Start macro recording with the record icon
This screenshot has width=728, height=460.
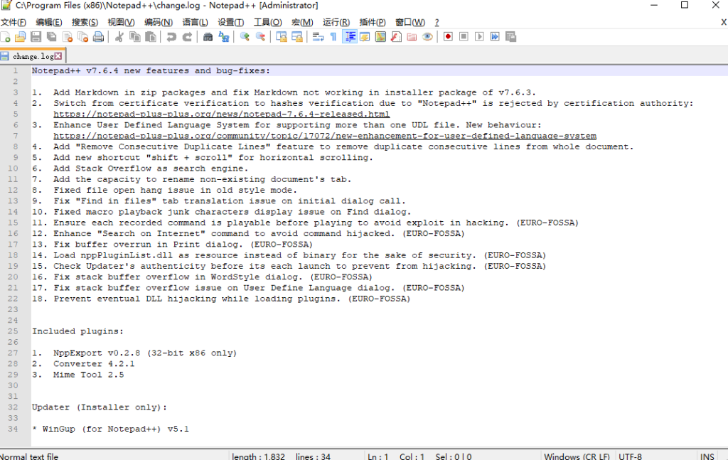pos(448,36)
